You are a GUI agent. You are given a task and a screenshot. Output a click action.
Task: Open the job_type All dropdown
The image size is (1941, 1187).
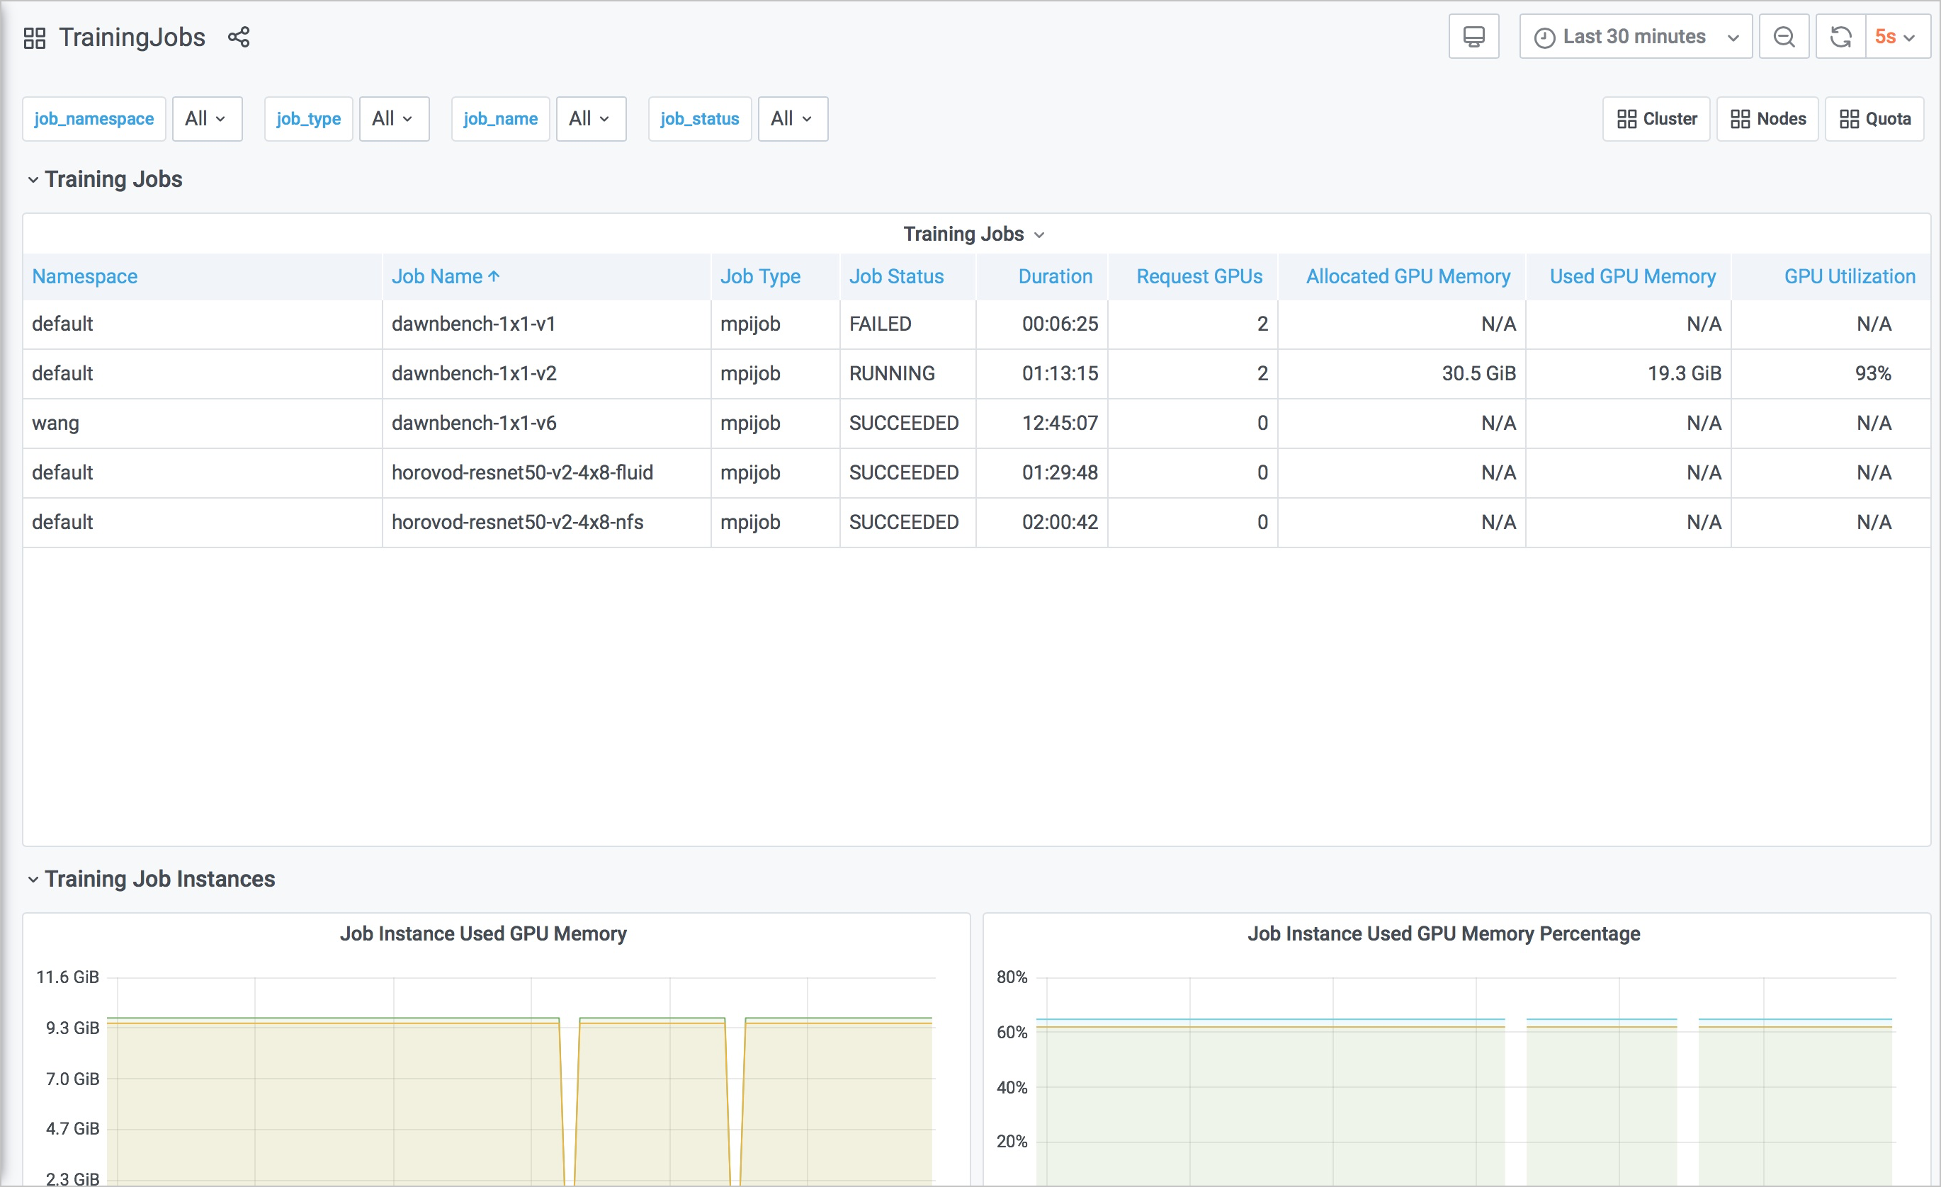pos(393,119)
